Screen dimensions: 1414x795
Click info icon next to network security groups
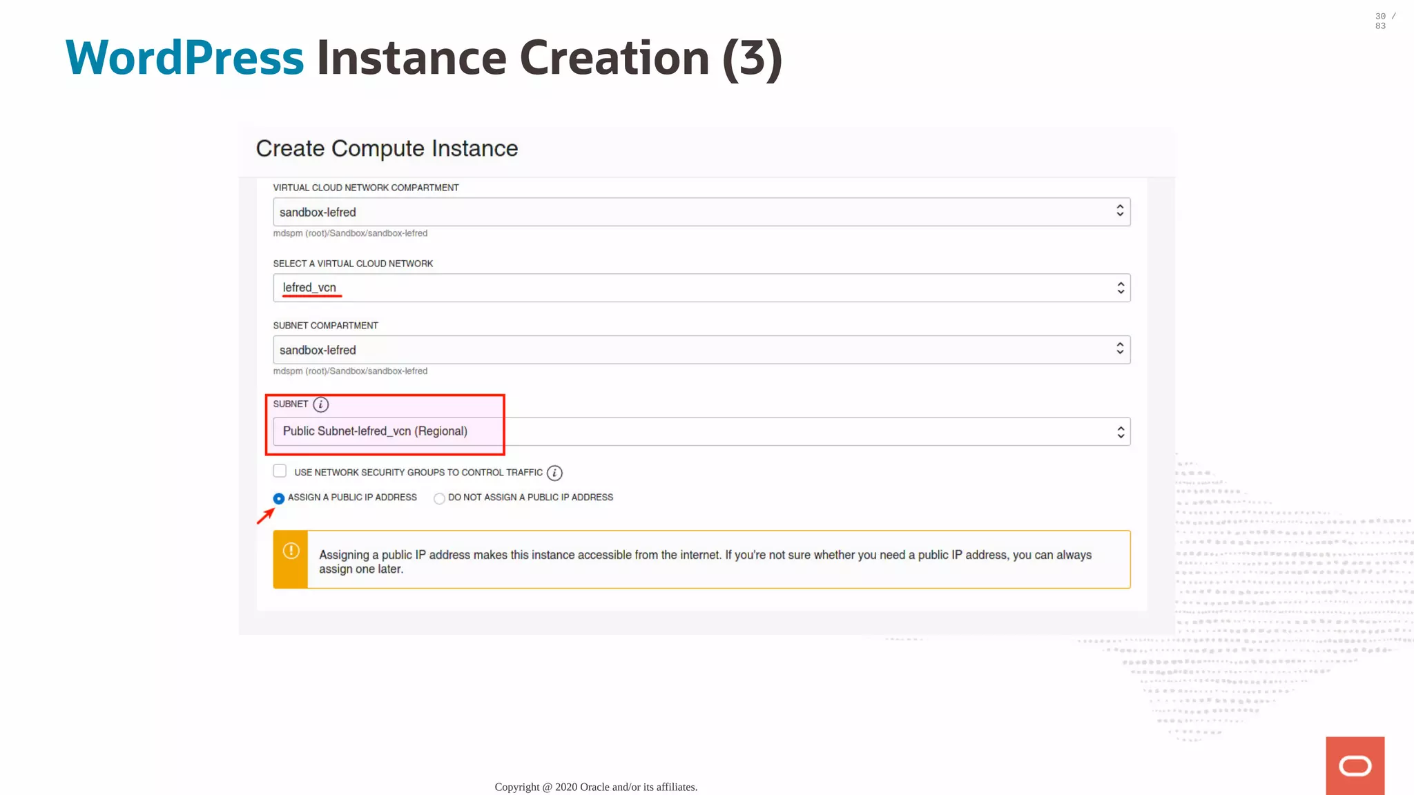pyautogui.click(x=554, y=473)
